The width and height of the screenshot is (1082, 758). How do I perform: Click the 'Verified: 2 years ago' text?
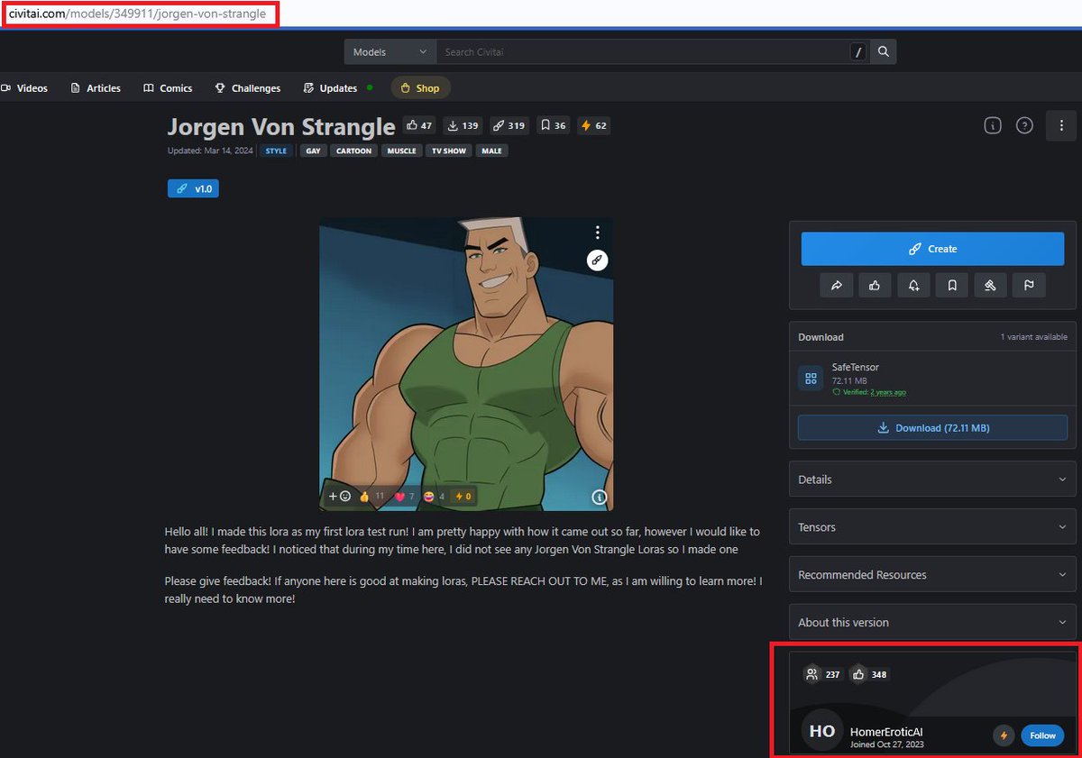click(869, 393)
